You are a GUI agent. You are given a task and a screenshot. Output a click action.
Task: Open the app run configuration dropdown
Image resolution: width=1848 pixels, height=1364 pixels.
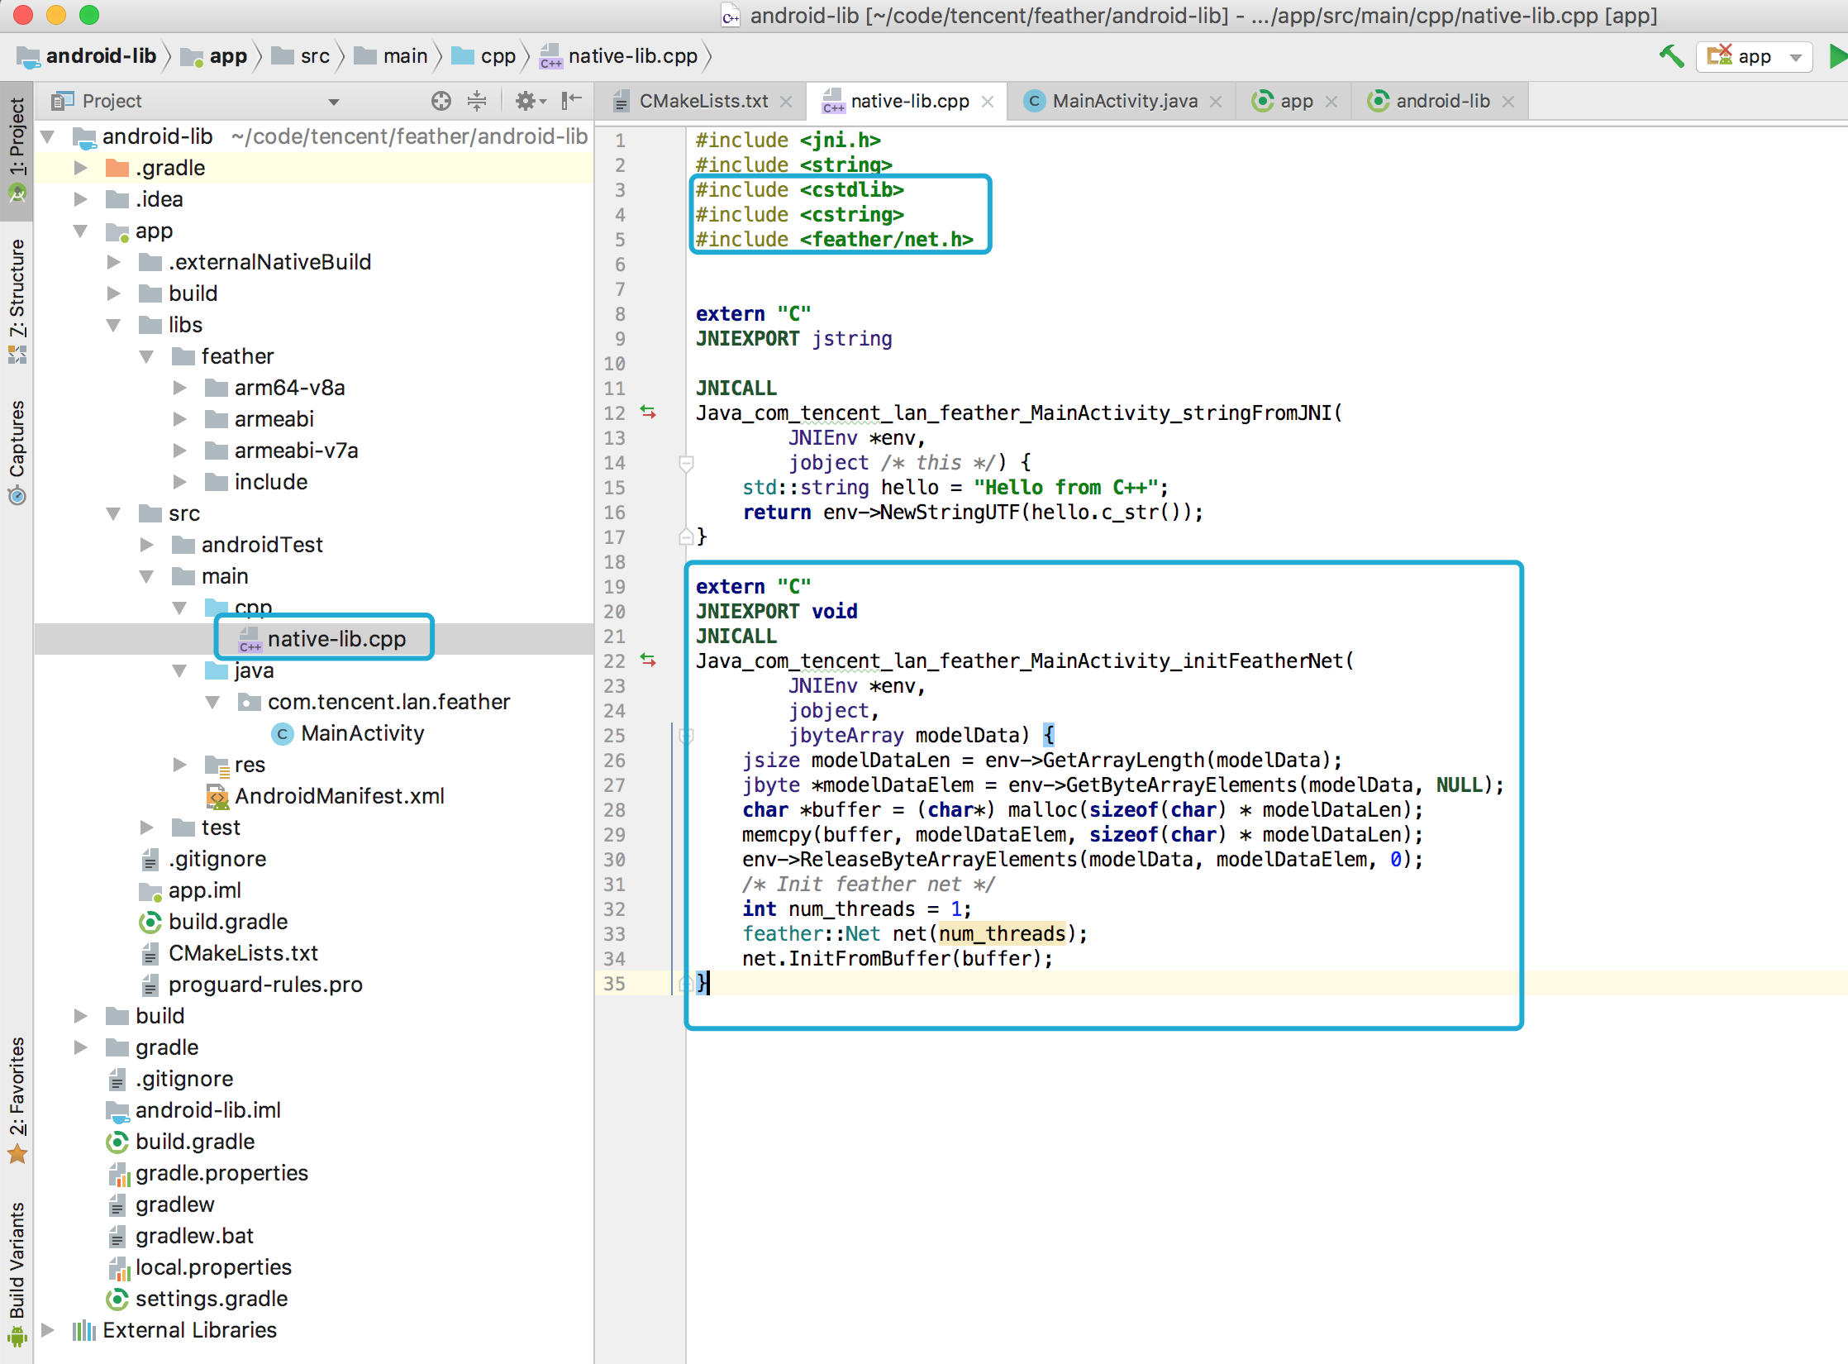point(1754,56)
